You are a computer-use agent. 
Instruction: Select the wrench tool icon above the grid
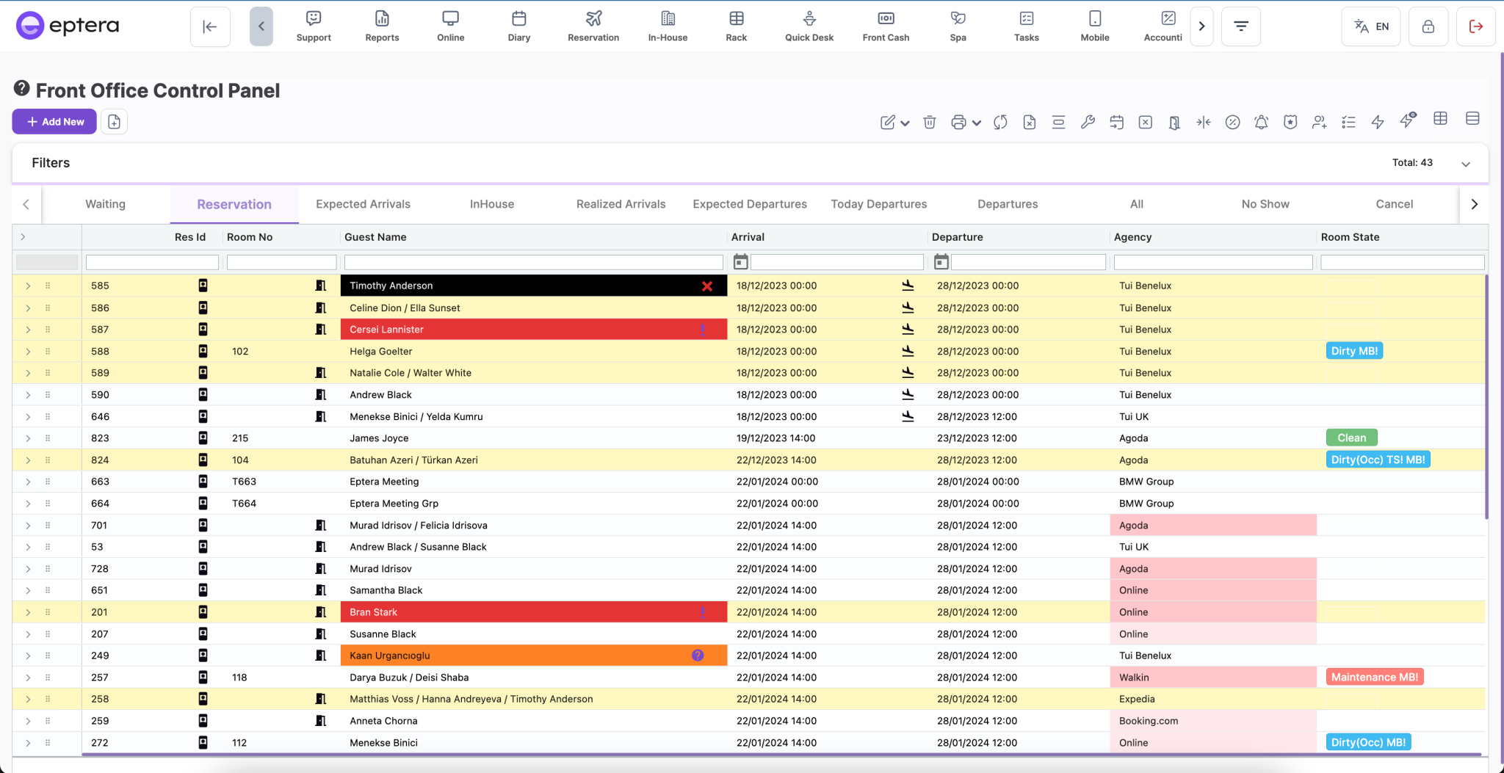coord(1087,122)
